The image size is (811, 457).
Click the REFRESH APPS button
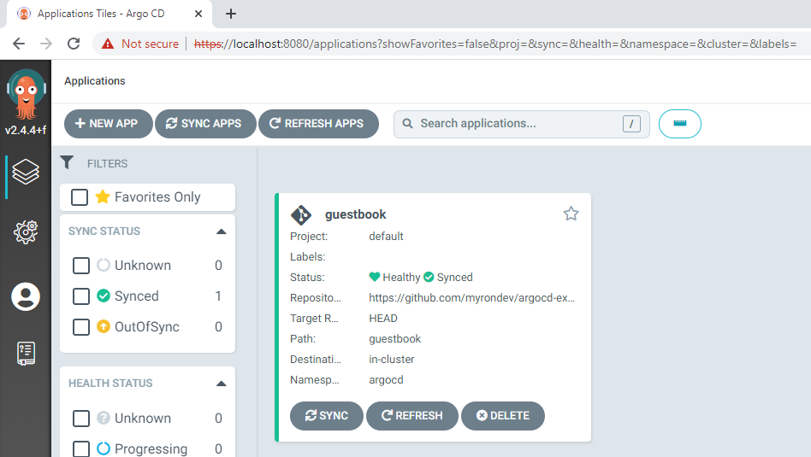coord(318,123)
